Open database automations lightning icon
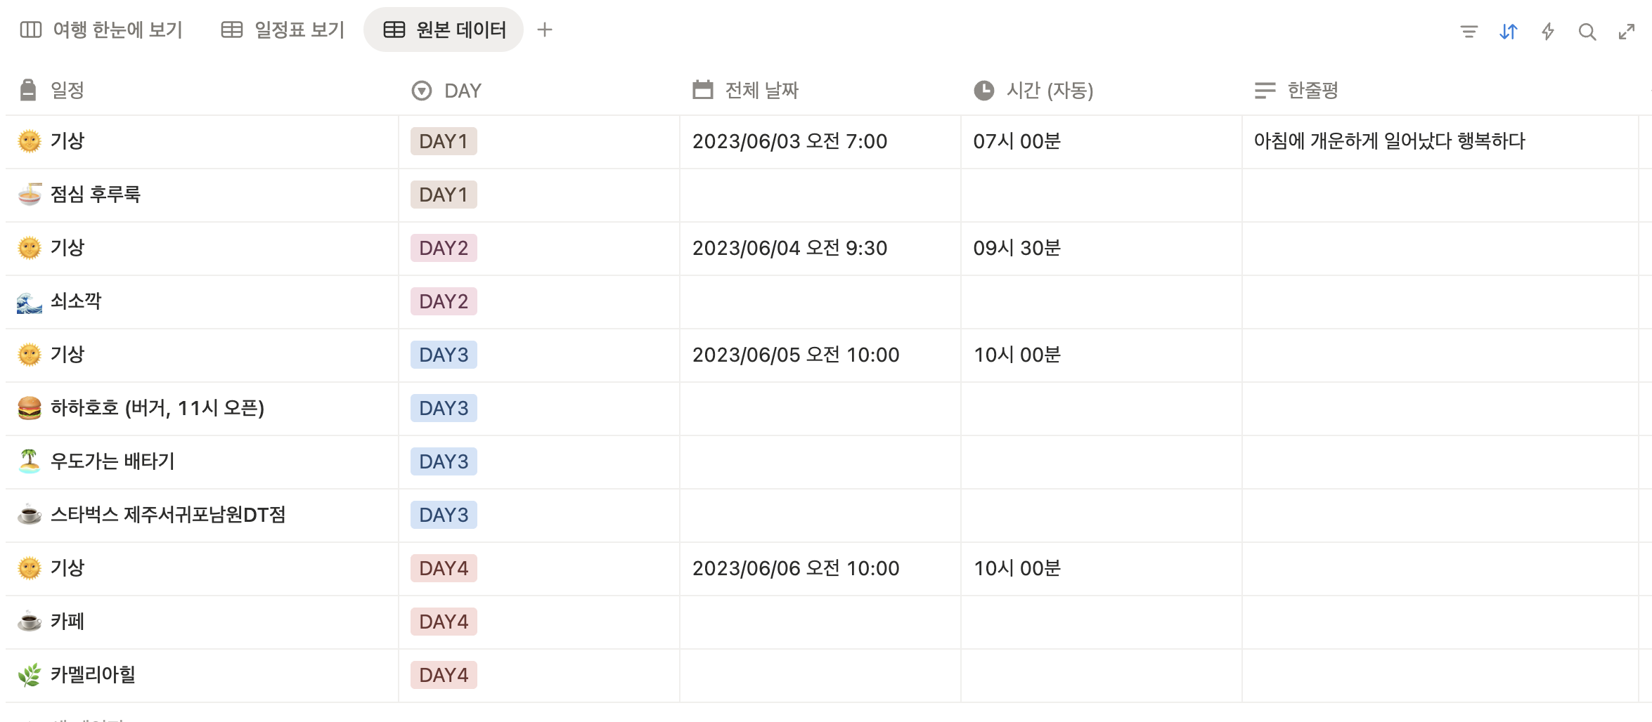The height and width of the screenshot is (722, 1652). (x=1547, y=31)
